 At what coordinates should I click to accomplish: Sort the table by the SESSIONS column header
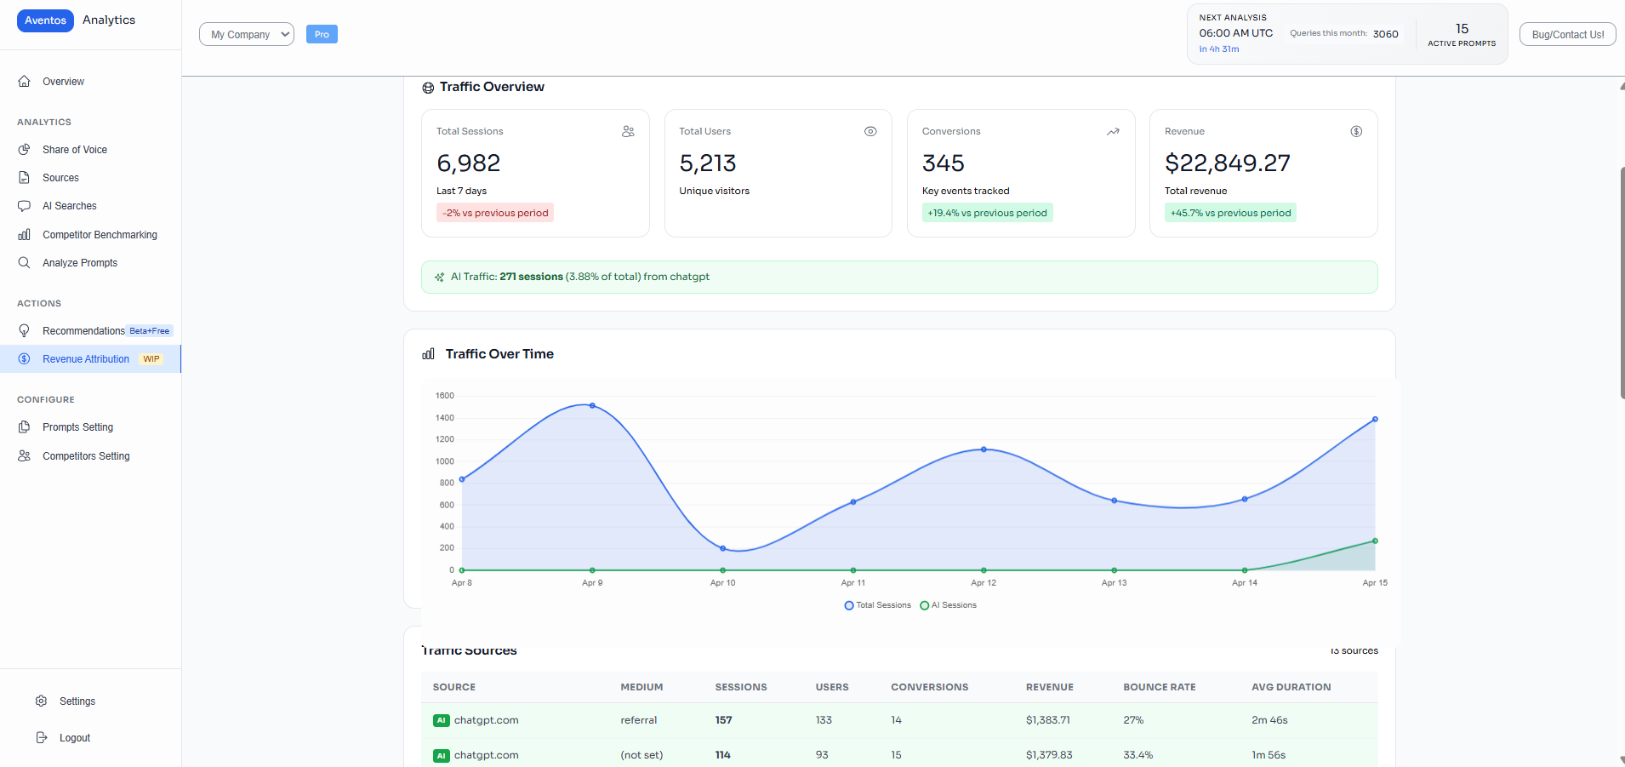coord(741,687)
